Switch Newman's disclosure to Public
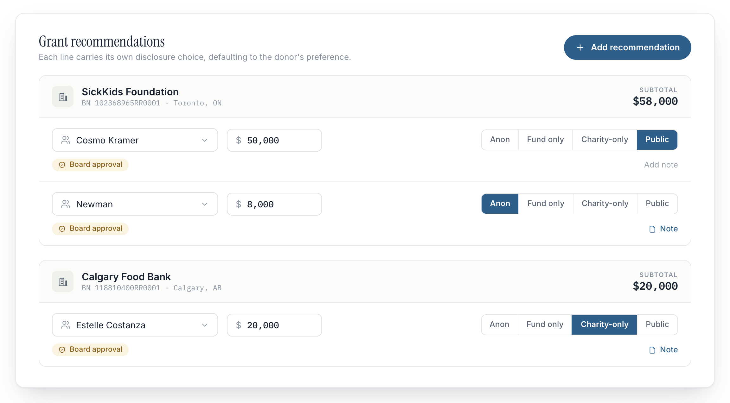The height and width of the screenshot is (403, 730). click(x=657, y=204)
